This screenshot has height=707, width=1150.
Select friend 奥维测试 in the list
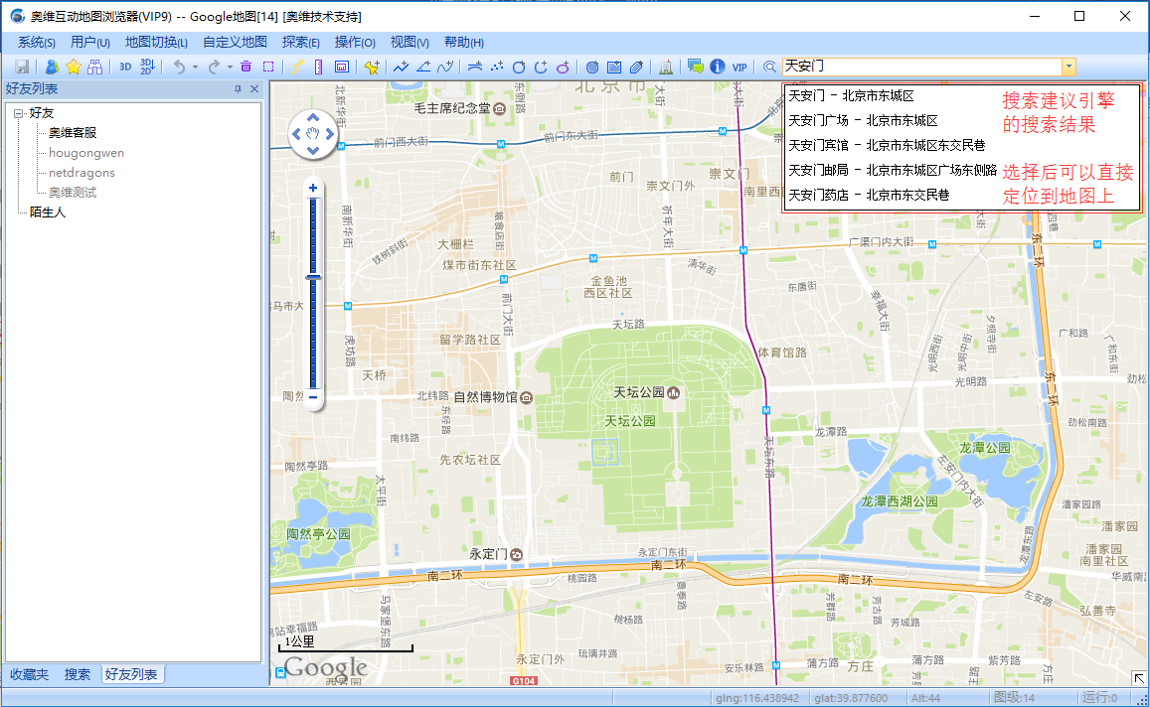(73, 192)
